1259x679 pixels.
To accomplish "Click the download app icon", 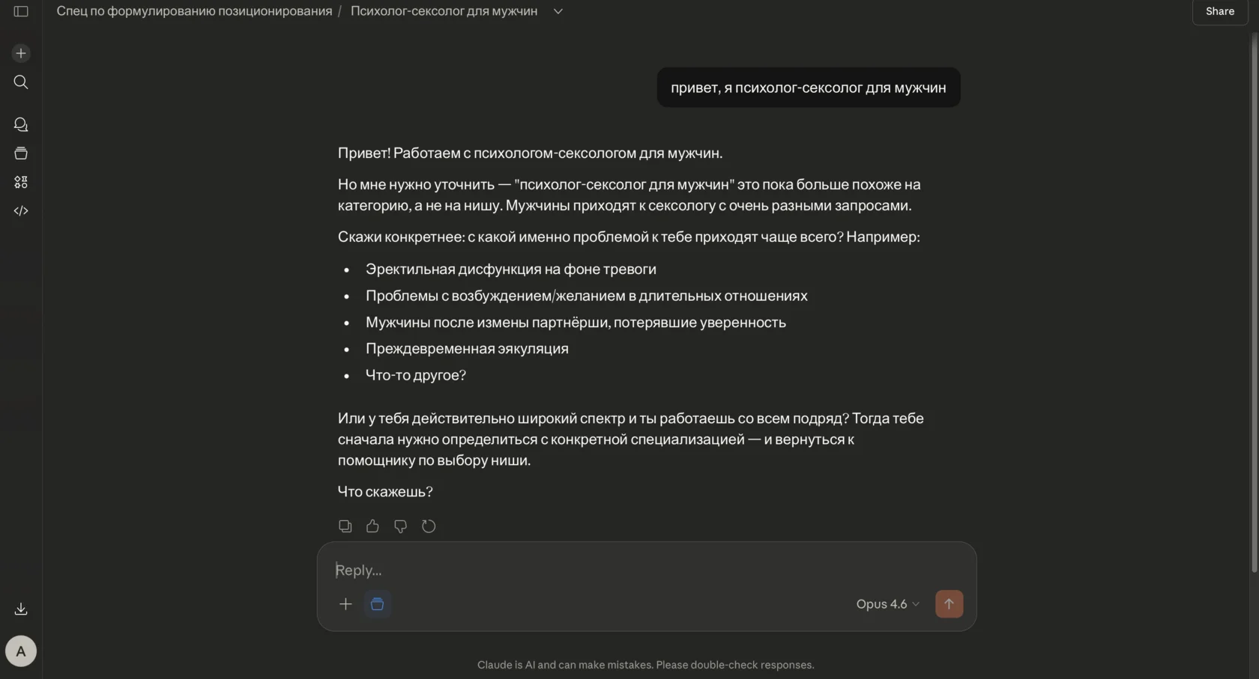I will tap(20, 609).
